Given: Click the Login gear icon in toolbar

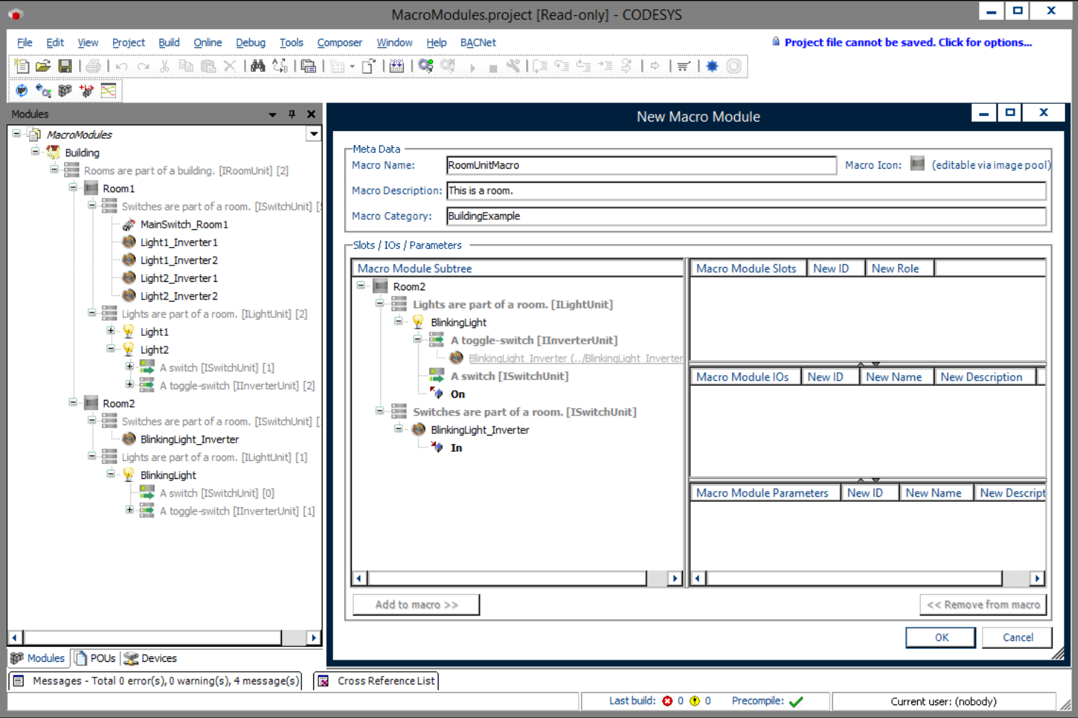Looking at the screenshot, I should pos(426,66).
